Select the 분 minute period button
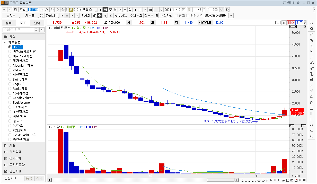Viewport: 317px width, 184px height. 125,10
